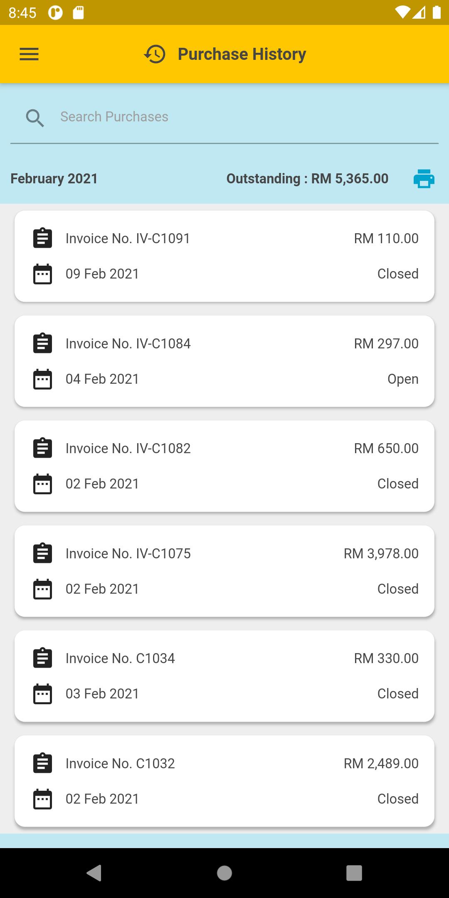Tap clipboard icon for Invoice IV-C1091
This screenshot has width=449, height=898.
[42, 238]
